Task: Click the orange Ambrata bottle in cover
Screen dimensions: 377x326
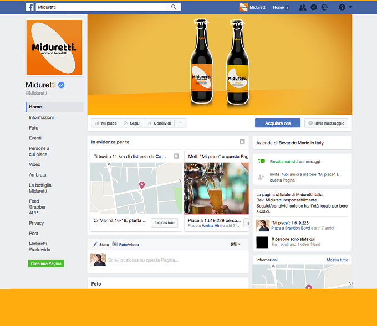Action: pos(201,61)
